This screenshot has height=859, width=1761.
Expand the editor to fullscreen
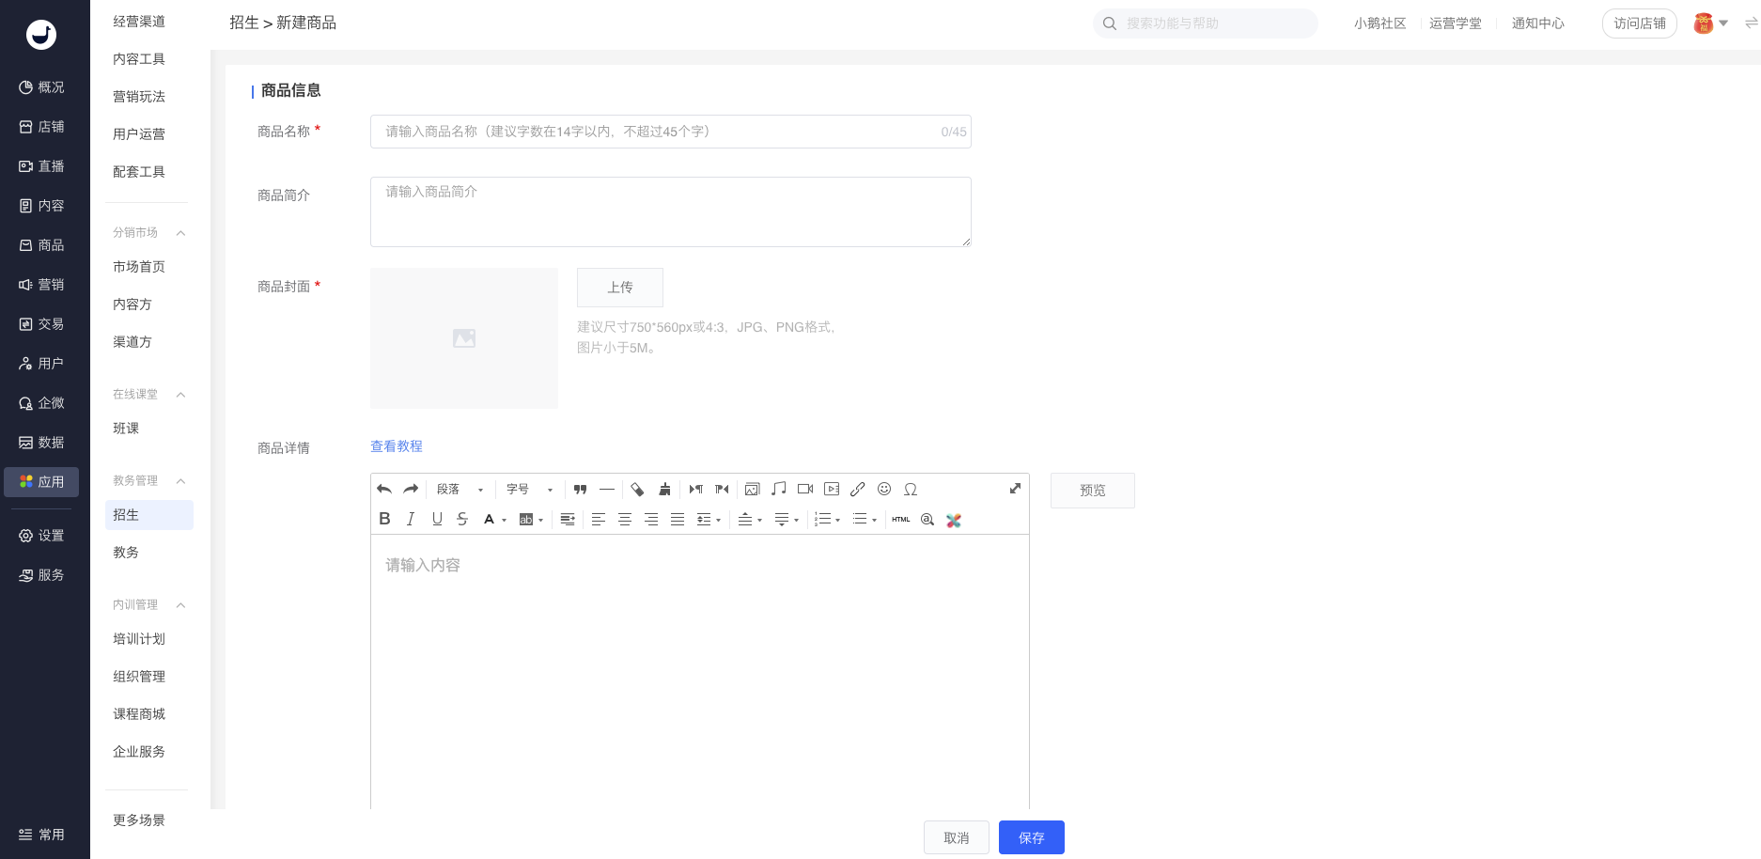click(1015, 489)
